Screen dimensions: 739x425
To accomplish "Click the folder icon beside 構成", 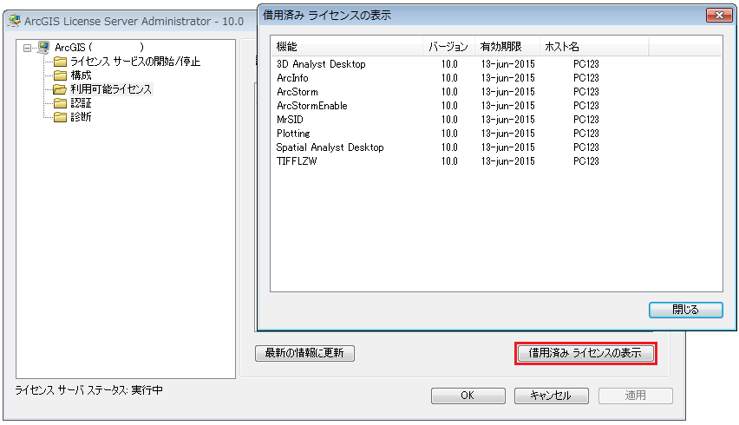I will (60, 75).
